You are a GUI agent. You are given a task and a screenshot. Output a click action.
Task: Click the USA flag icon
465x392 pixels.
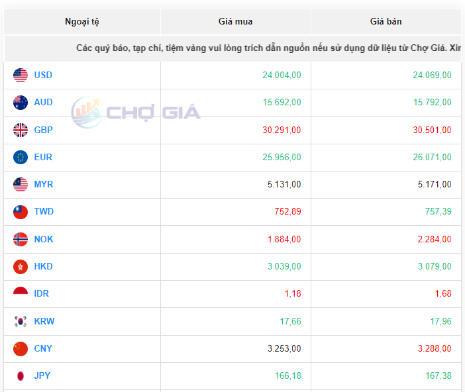click(x=21, y=75)
